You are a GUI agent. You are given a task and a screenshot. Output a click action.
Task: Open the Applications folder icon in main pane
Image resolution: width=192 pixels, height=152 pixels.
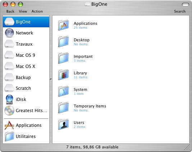64,25
